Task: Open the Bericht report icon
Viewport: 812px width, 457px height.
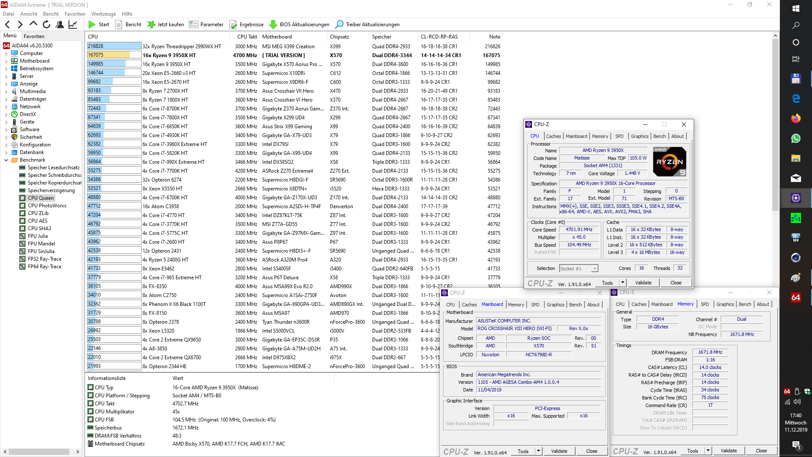Action: (119, 25)
